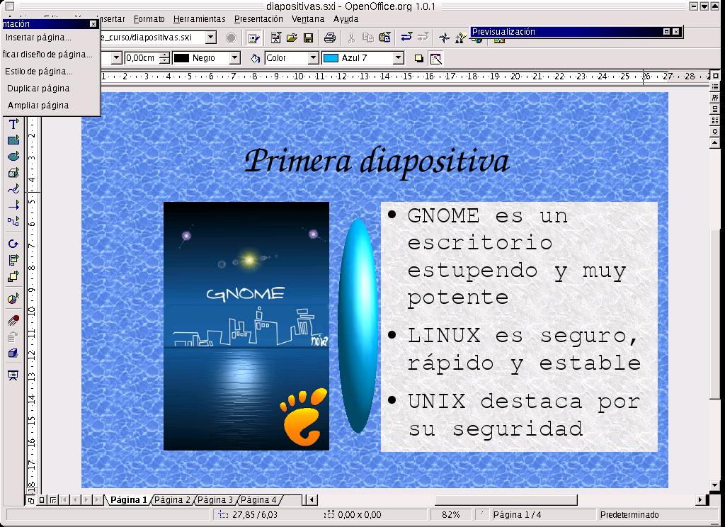The height and width of the screenshot is (527, 725).
Task: Click the Lines and Arrows tool
Action: (x=13, y=205)
